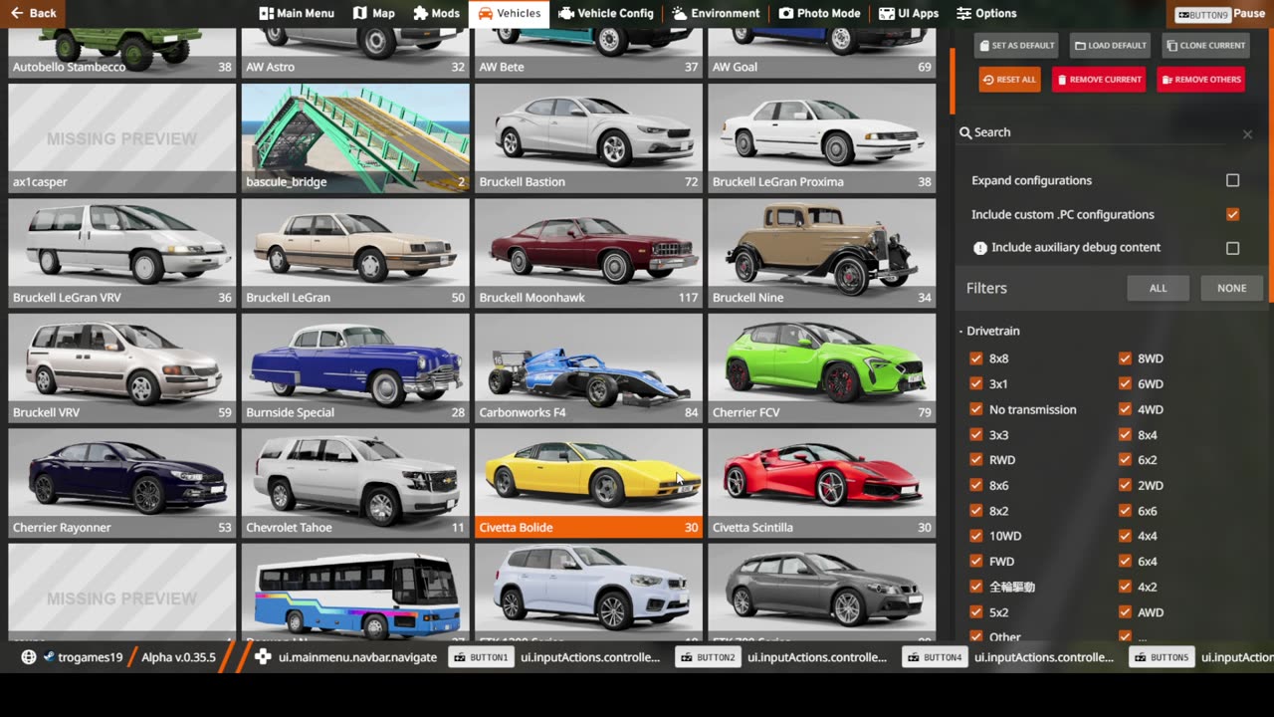1274x717 pixels.
Task: Clear search with the X icon
Action: [1247, 133]
